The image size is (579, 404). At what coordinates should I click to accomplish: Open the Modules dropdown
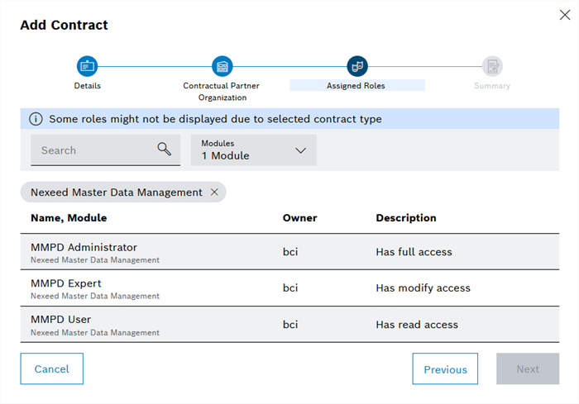pos(253,150)
